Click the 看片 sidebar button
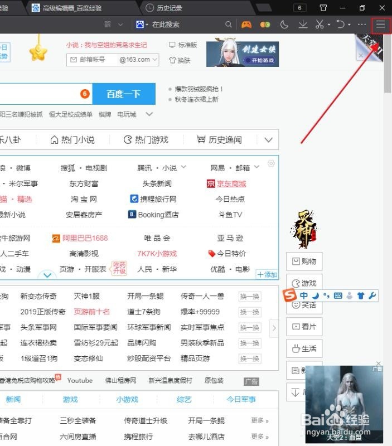This screenshot has width=392, height=446. pyautogui.click(x=304, y=327)
